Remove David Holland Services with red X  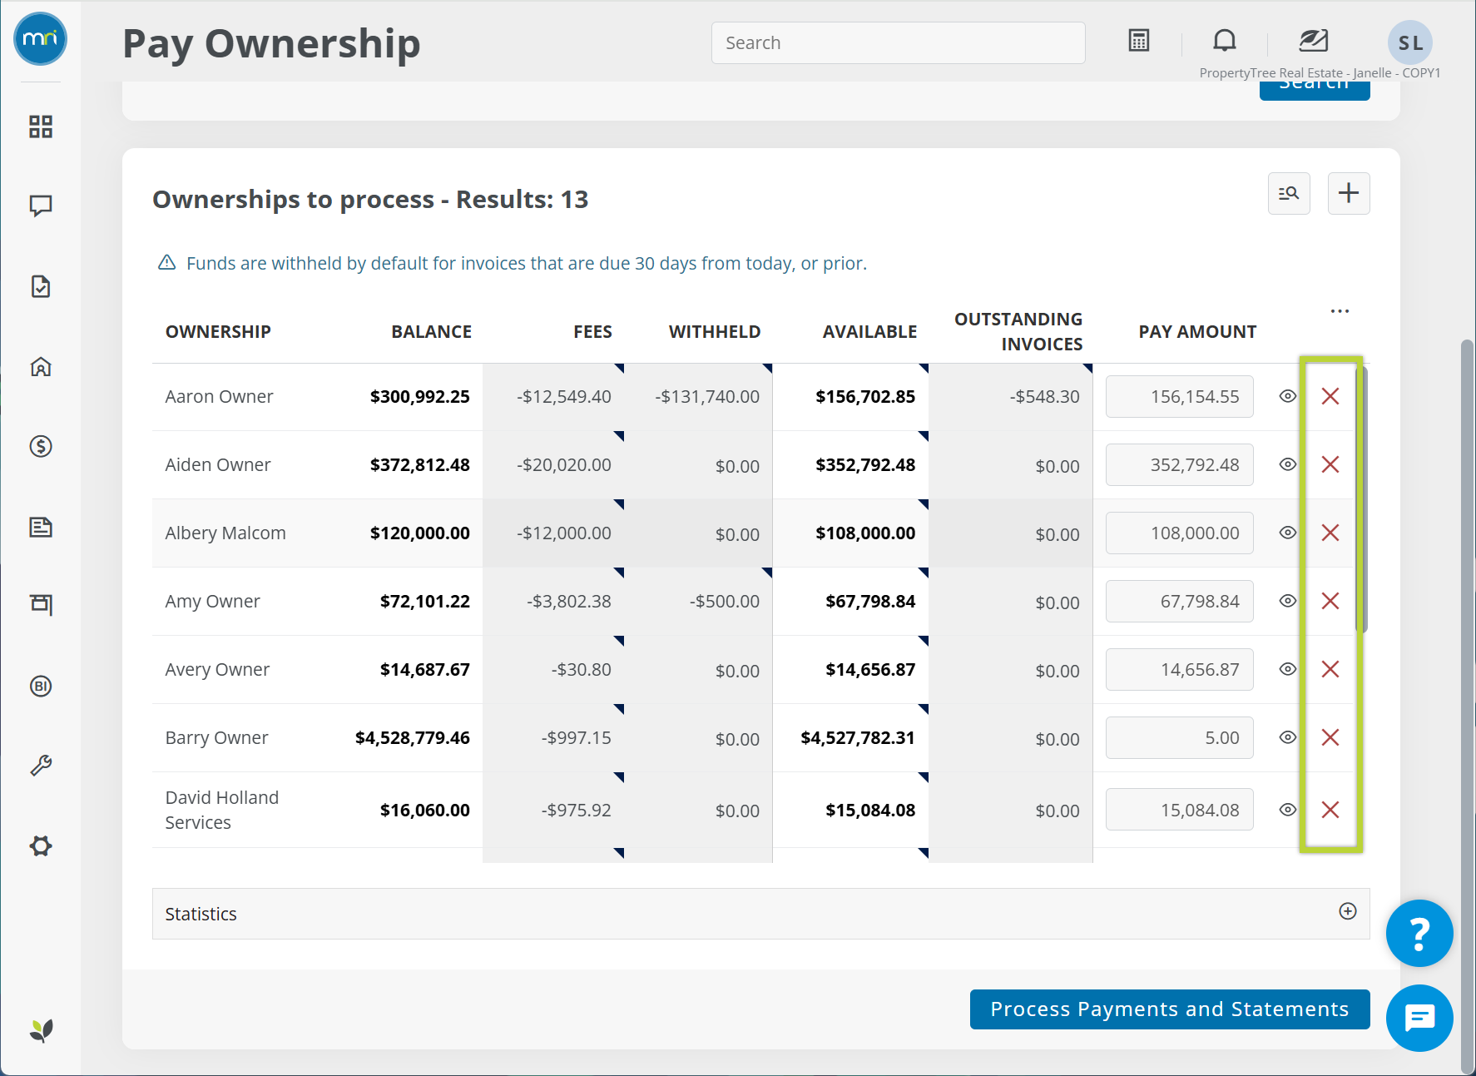[x=1330, y=810]
